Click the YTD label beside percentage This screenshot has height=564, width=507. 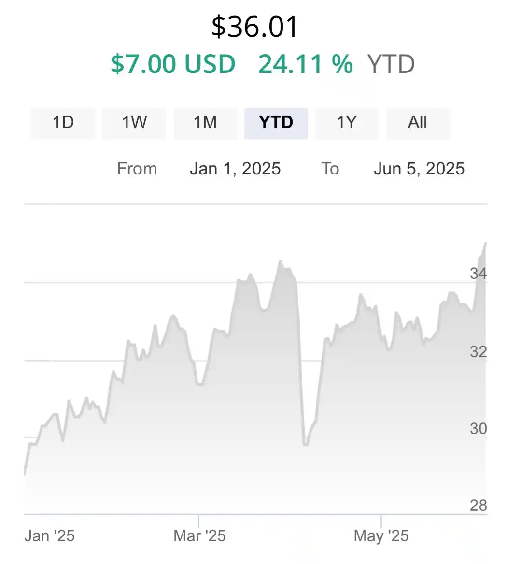point(391,64)
